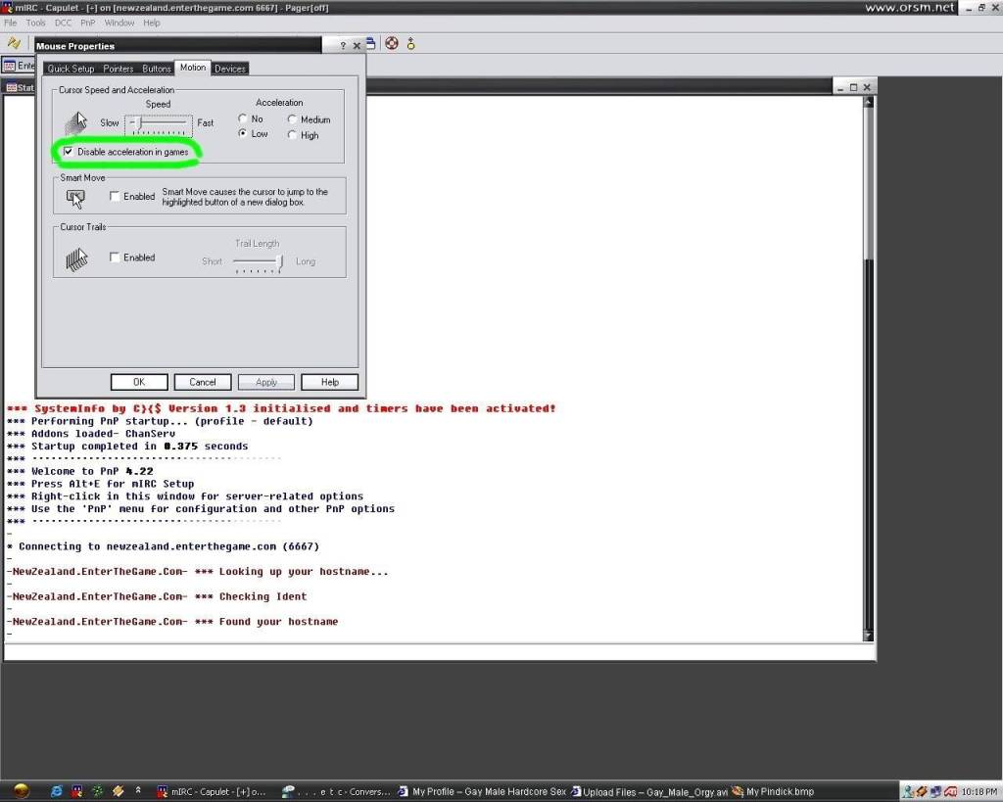Click the system clock showing 10:18 PM
1003x802 pixels.
pyautogui.click(x=979, y=792)
